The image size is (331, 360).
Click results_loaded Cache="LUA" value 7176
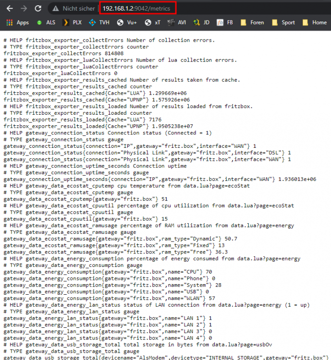pos(155,120)
